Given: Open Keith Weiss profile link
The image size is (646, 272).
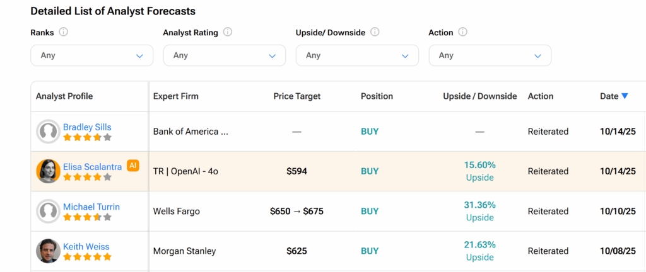Looking at the screenshot, I should pos(86,246).
